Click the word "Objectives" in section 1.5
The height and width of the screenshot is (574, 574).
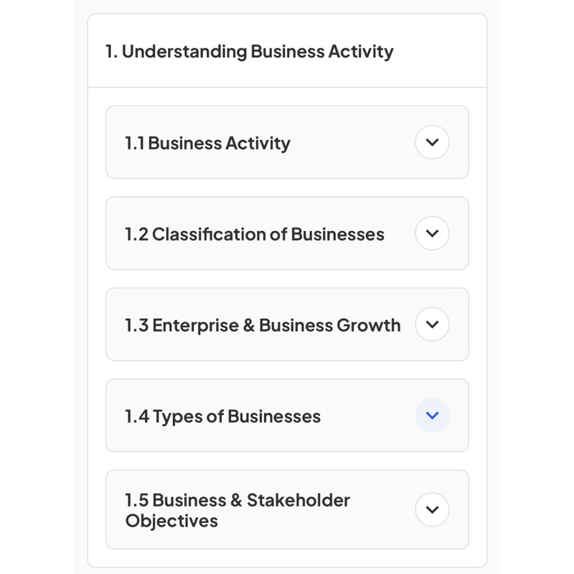point(171,521)
